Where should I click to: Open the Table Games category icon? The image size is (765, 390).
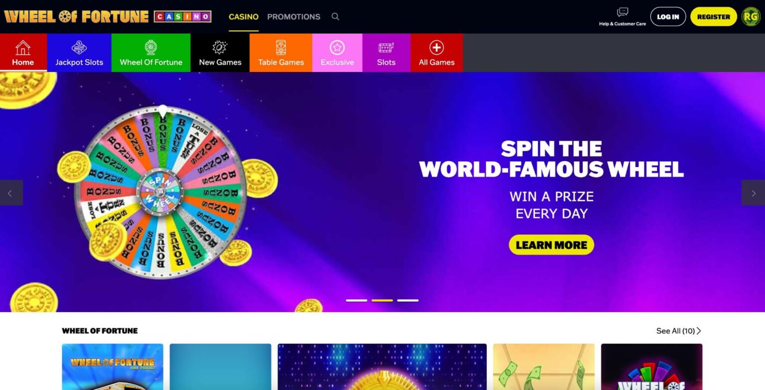281,48
